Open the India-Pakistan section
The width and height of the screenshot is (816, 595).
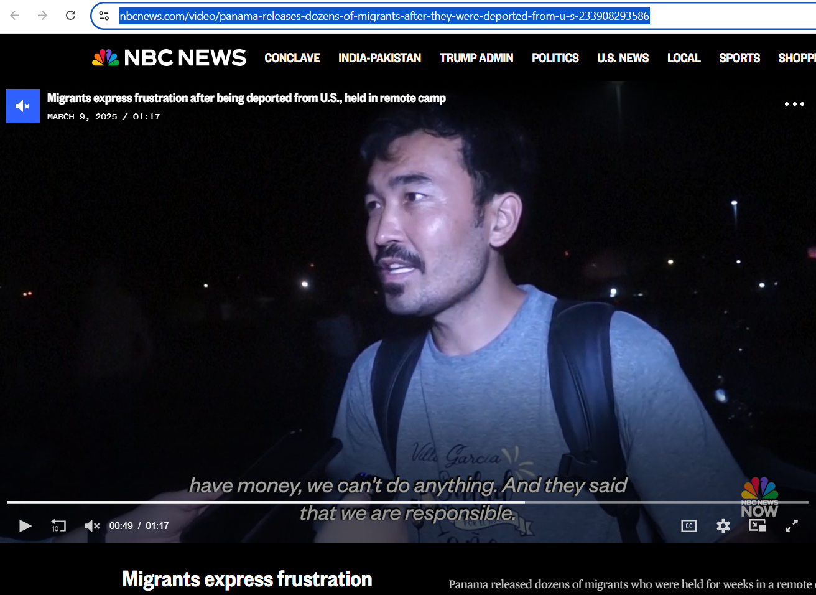pos(379,58)
